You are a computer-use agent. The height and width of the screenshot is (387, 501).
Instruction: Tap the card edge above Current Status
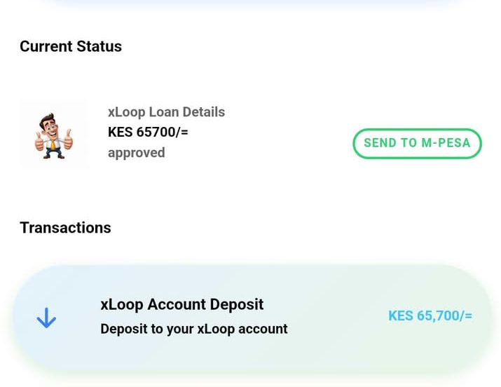(252, 2)
